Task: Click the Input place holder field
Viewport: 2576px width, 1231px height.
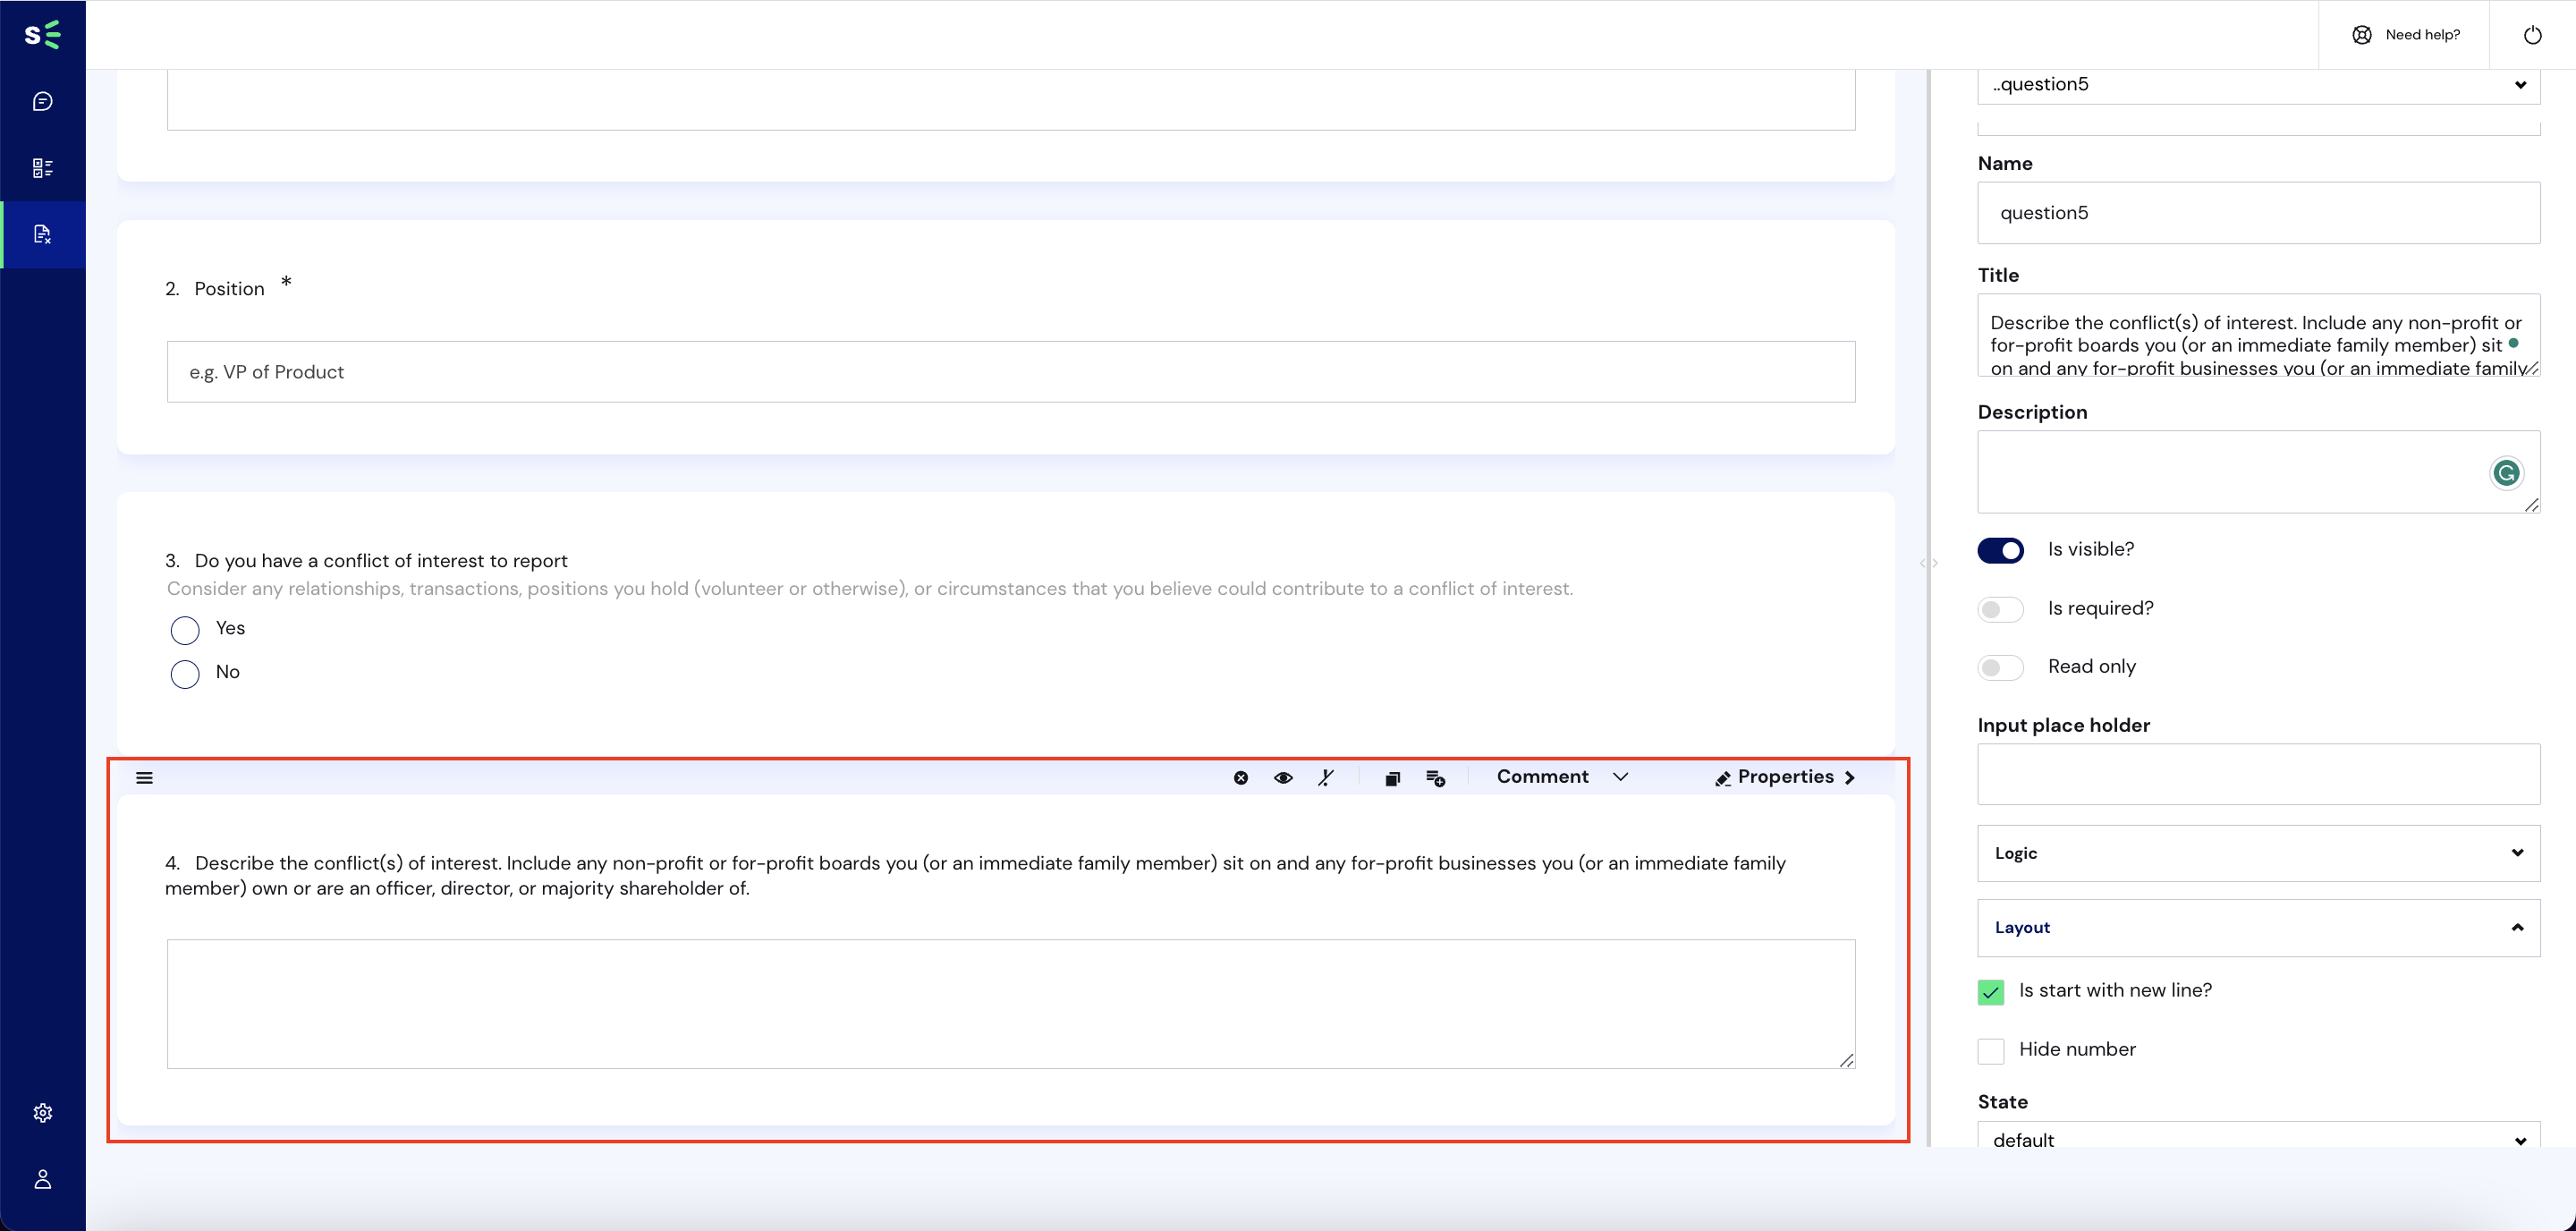Action: coord(2258,774)
